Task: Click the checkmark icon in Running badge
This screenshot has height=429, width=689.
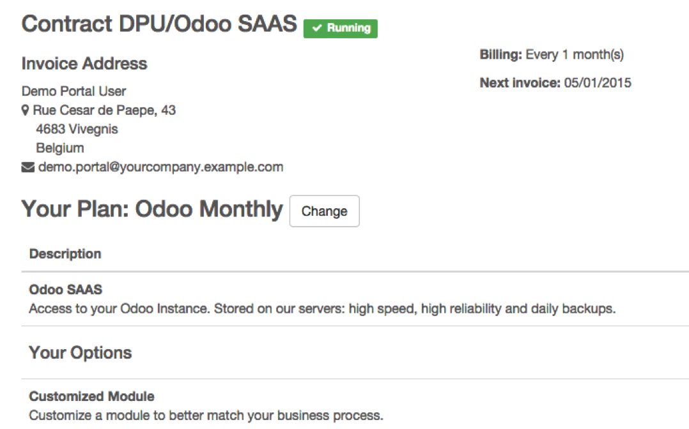Action: (x=317, y=28)
